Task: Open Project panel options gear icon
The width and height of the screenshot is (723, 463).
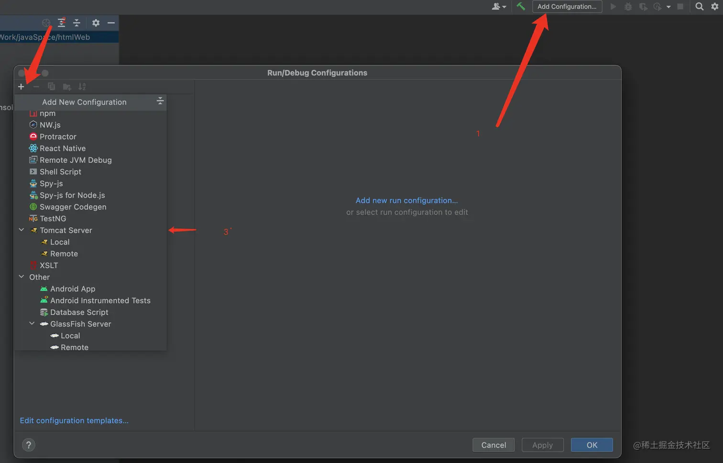Action: (96, 22)
